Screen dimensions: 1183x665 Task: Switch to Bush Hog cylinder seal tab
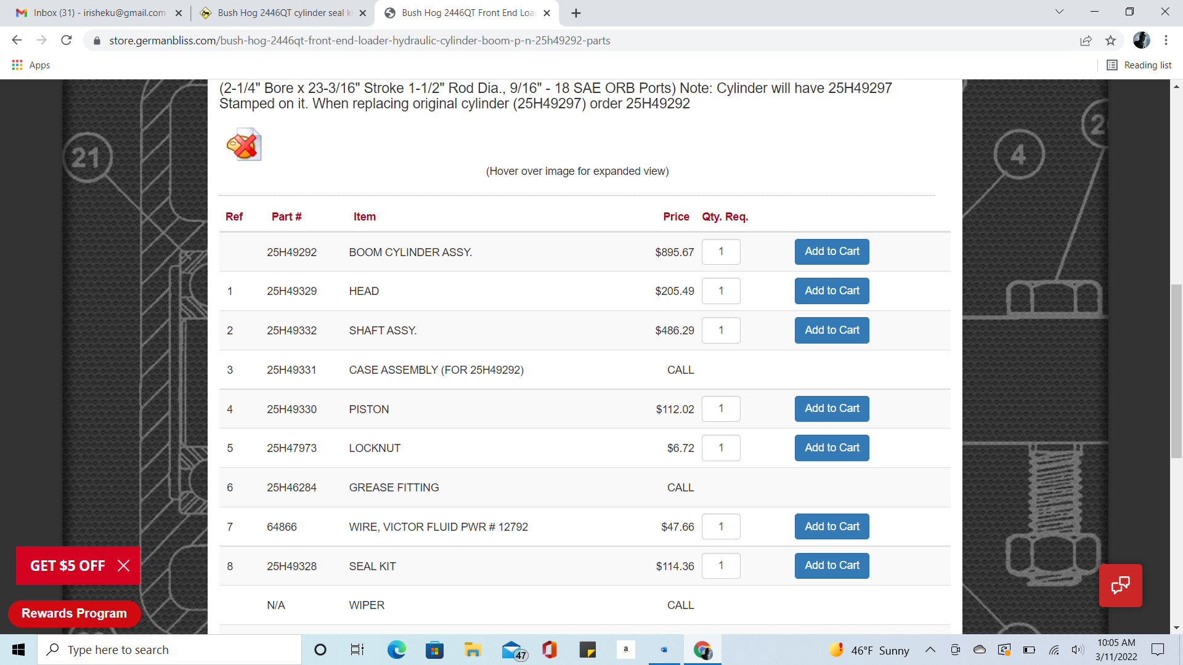pyautogui.click(x=283, y=13)
